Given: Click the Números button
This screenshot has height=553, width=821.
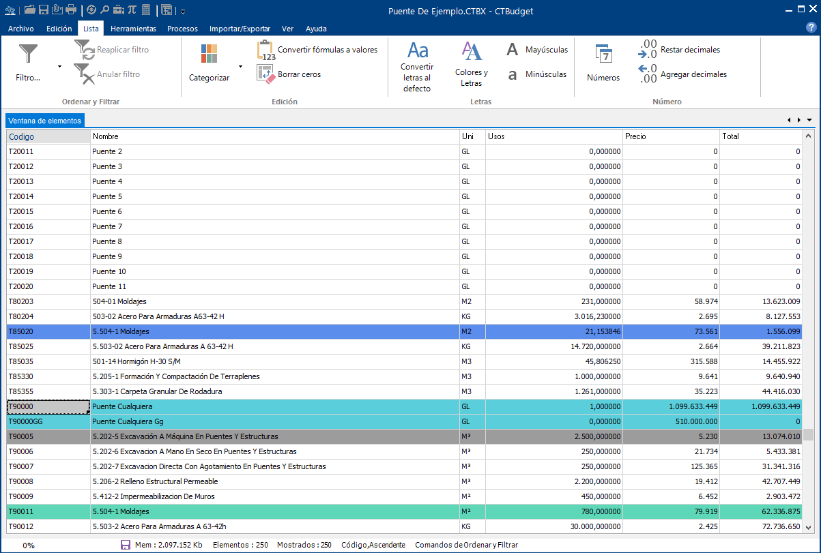Looking at the screenshot, I should click(603, 64).
